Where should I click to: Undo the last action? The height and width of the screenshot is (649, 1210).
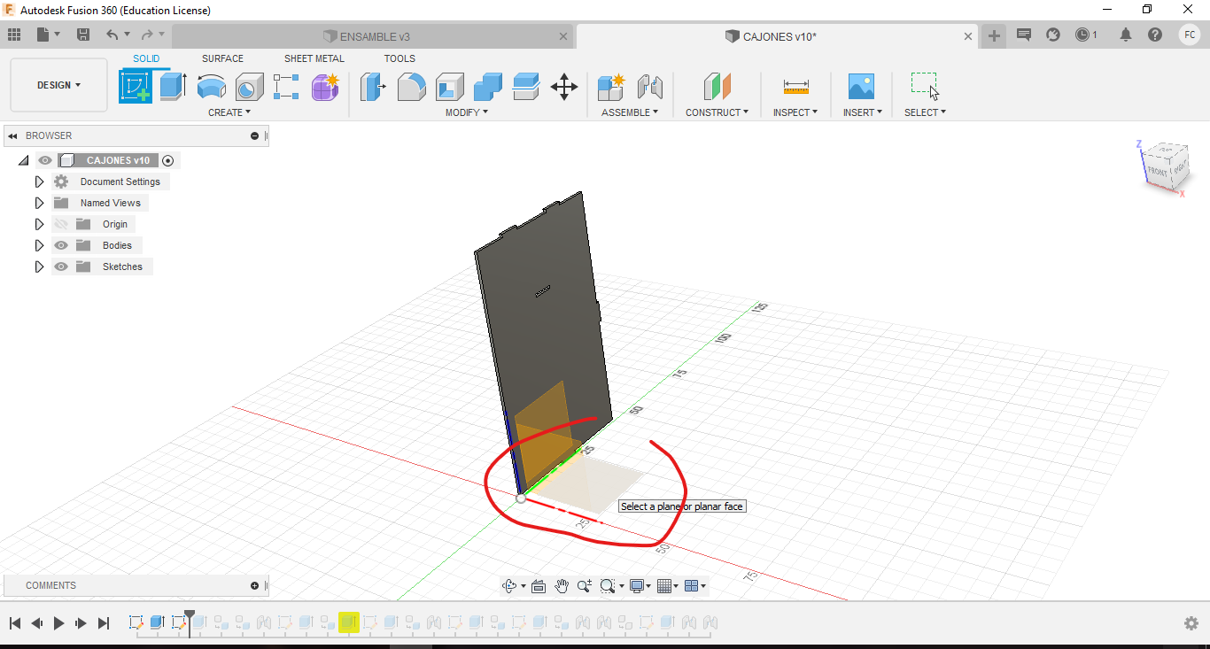112,35
